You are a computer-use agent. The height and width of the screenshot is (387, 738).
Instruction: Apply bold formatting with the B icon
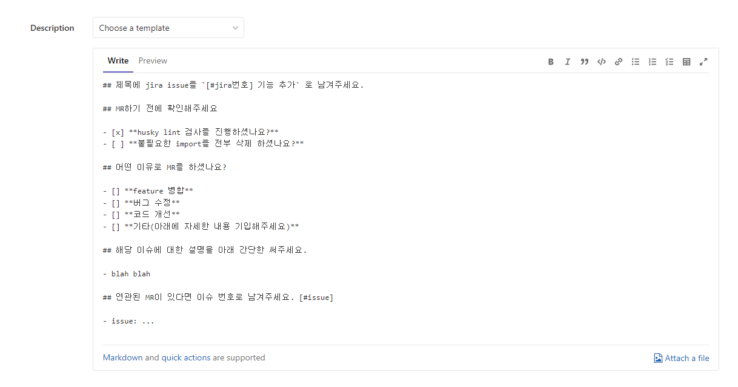pos(551,62)
